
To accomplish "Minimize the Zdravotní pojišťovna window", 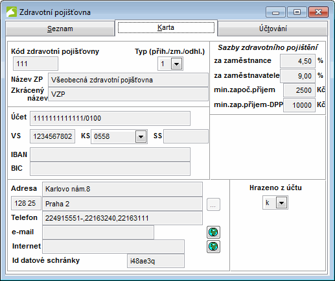I will point(275,12).
